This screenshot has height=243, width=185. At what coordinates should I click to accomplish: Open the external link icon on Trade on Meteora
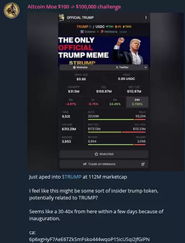(143, 164)
